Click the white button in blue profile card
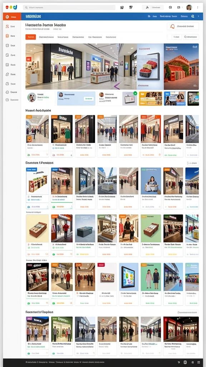This screenshot has width=206, height=367. tap(89, 99)
